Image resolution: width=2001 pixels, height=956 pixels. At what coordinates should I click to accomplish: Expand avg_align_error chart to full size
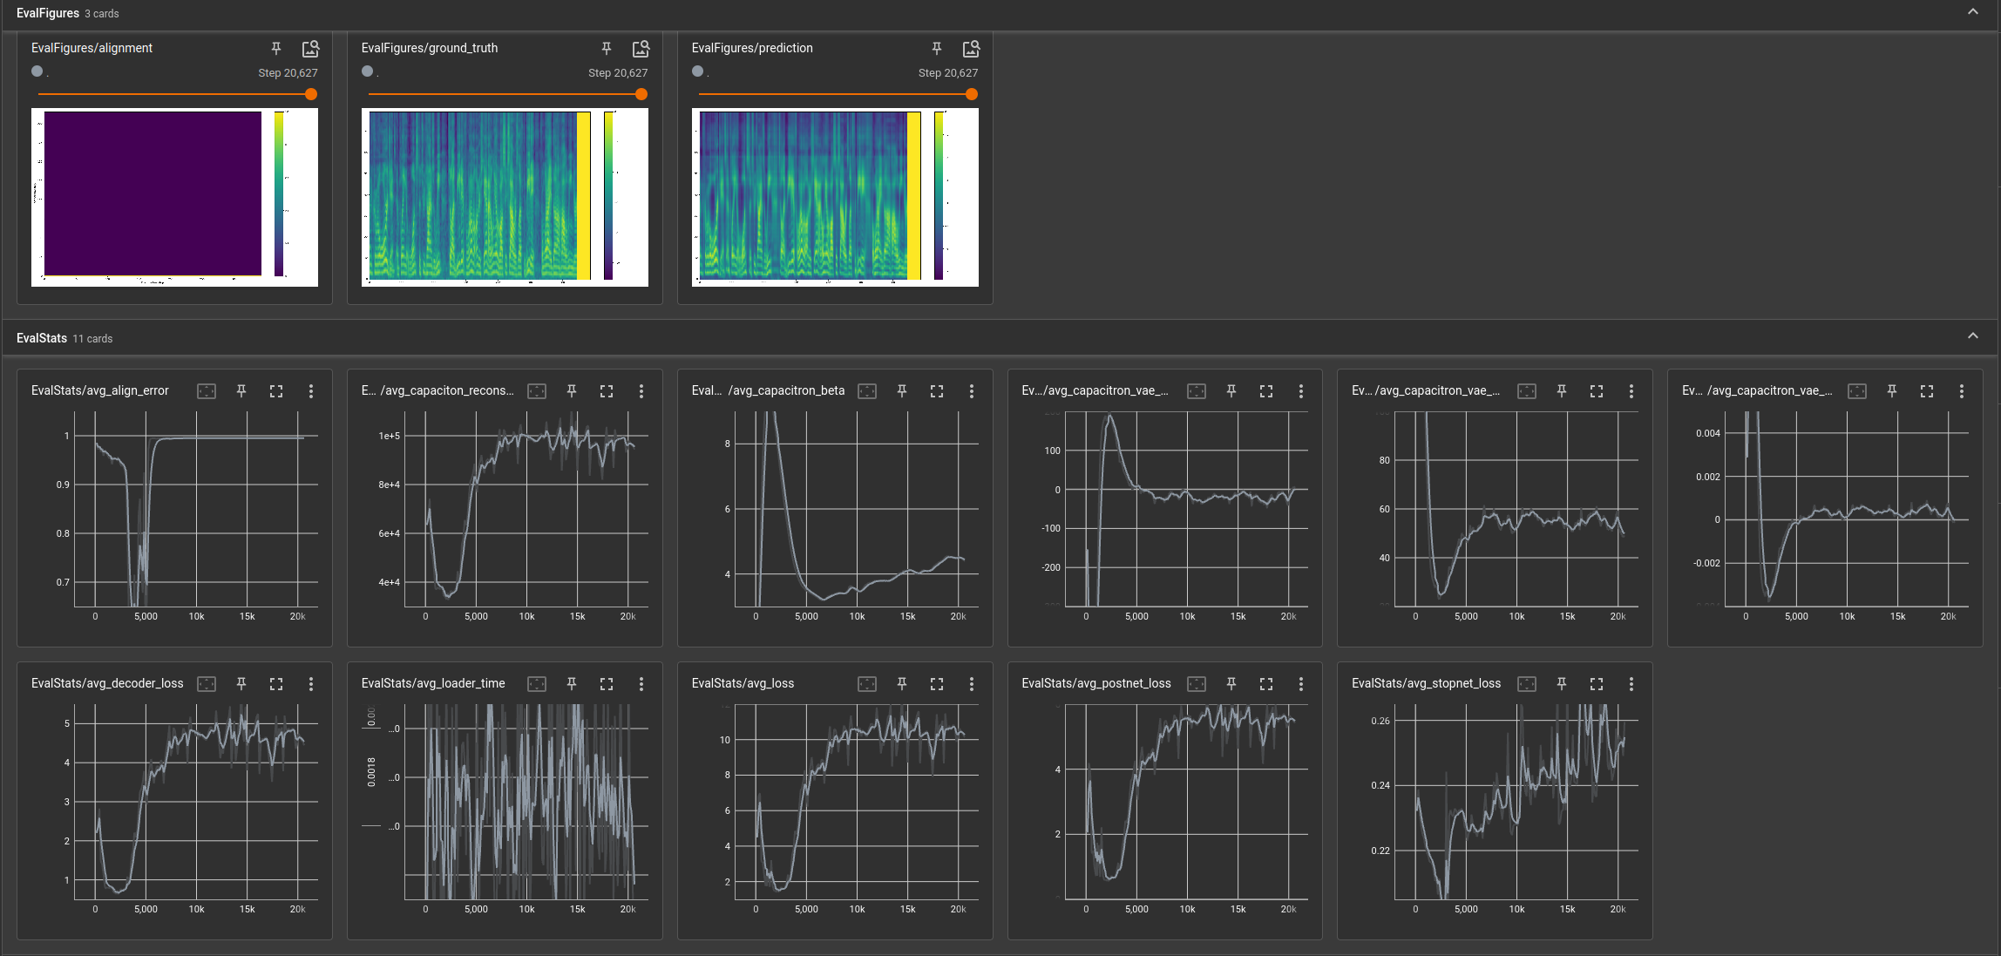coord(276,391)
